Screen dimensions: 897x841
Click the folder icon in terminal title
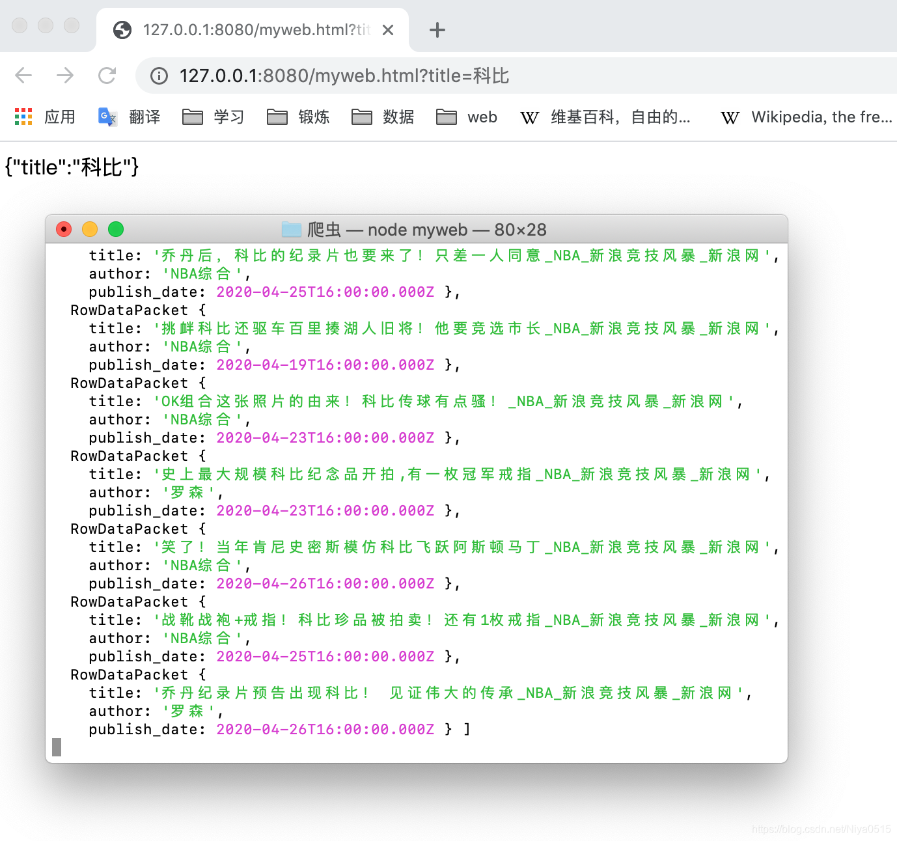pyautogui.click(x=292, y=229)
